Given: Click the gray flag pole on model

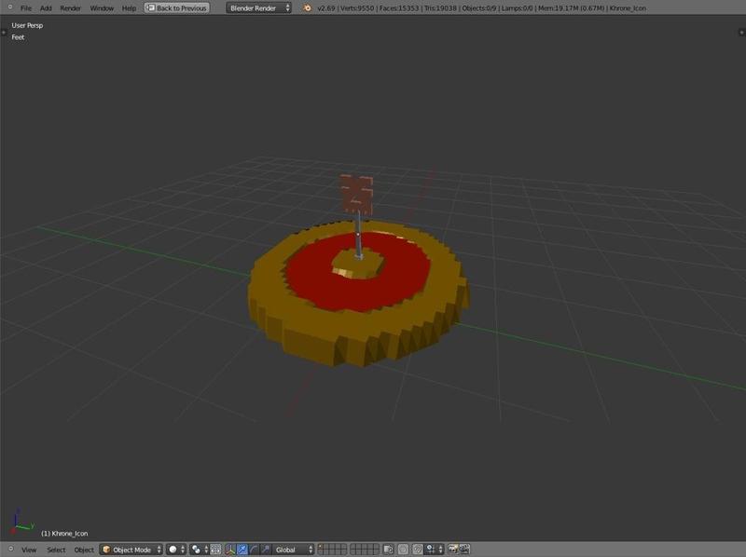Looking at the screenshot, I should tap(358, 235).
